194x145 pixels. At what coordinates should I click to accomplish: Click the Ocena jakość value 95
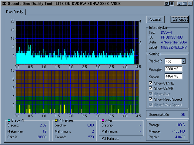point(183,115)
